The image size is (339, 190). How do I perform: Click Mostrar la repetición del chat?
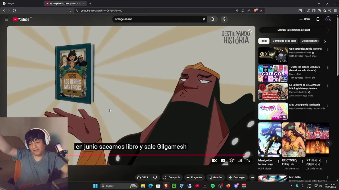[x=294, y=30]
